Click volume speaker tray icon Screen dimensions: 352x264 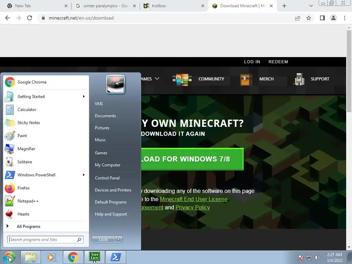tap(317, 257)
